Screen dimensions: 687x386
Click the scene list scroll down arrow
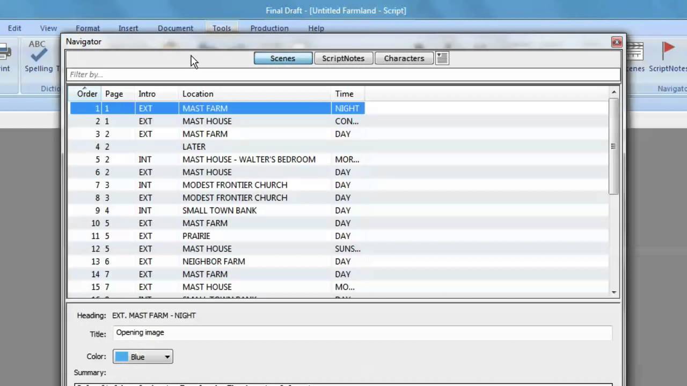click(x=613, y=292)
